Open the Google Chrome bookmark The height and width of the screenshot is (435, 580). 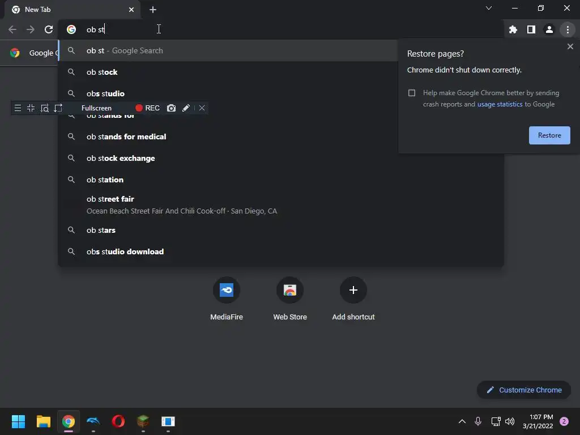[x=35, y=53]
